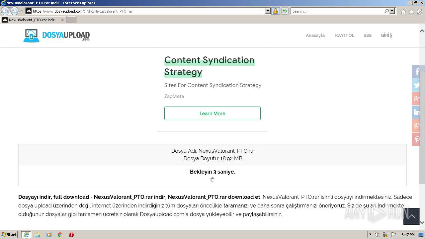Click the ZapMeta advertiser text

pyautogui.click(x=174, y=96)
